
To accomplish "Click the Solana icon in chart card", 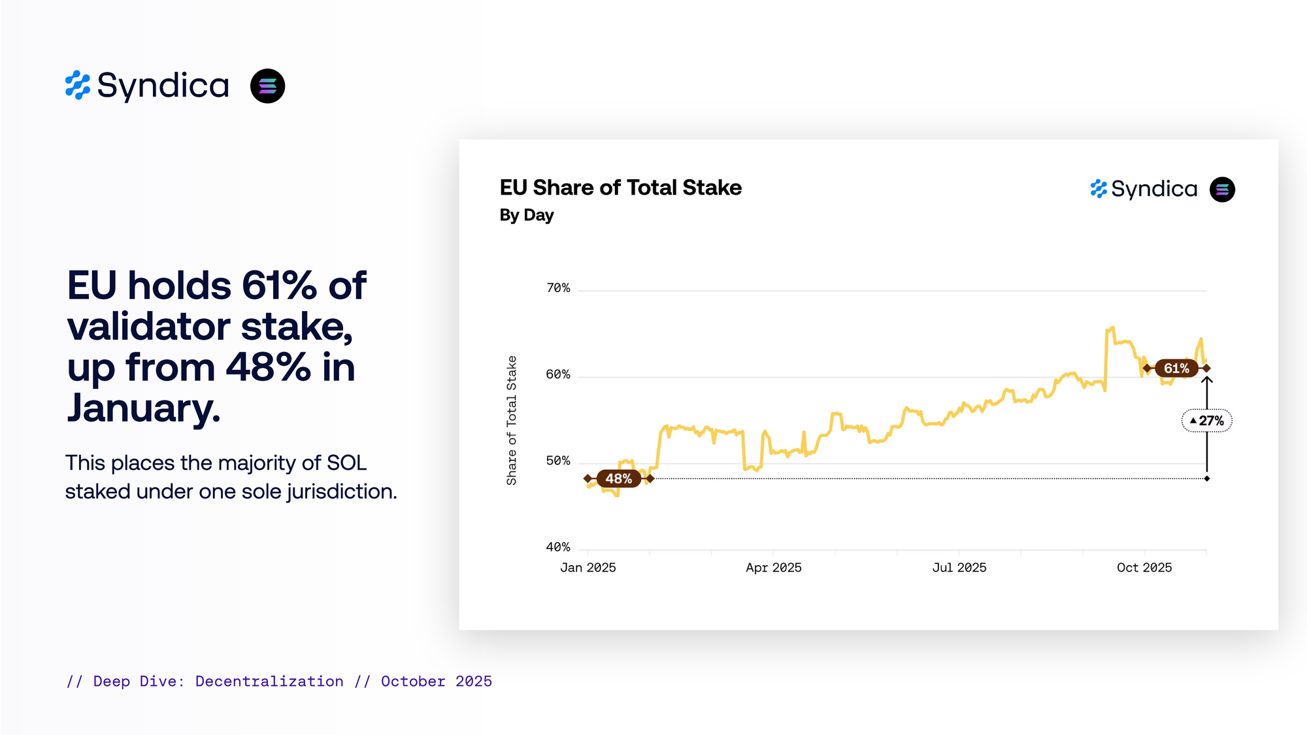I will (x=1222, y=189).
